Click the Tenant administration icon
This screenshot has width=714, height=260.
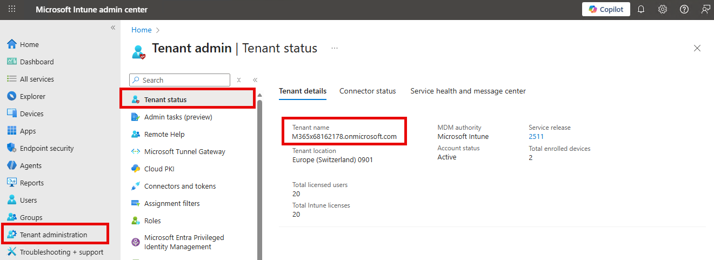point(12,235)
